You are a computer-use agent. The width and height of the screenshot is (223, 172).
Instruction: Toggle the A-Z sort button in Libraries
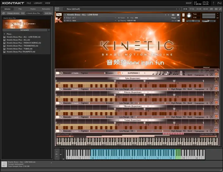[x=23, y=13]
